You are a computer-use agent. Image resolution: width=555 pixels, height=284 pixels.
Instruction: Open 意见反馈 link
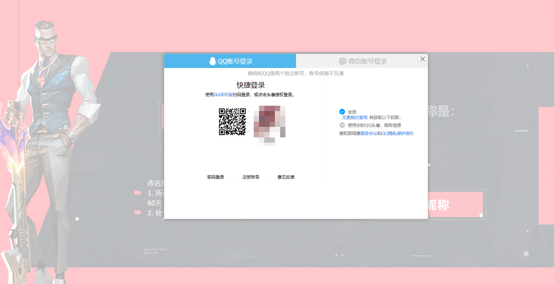(x=286, y=177)
